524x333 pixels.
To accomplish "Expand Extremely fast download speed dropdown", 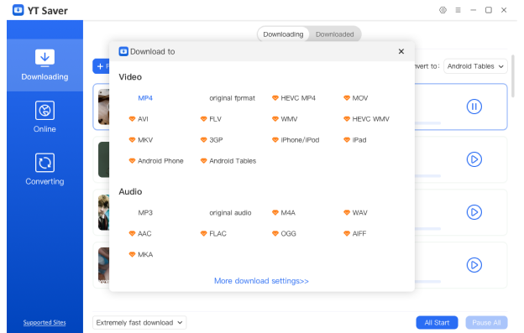I will coord(139,323).
